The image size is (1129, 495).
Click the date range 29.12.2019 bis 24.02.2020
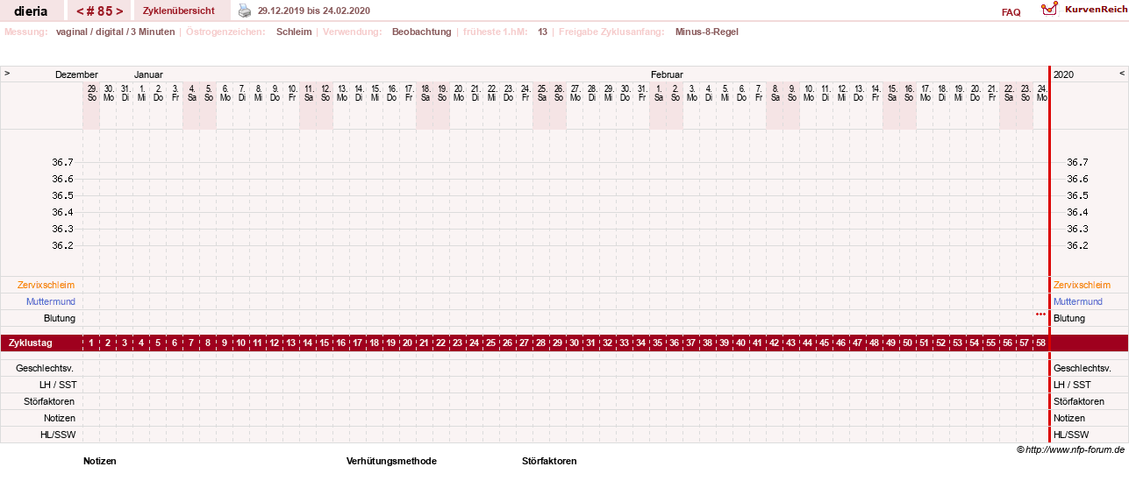click(314, 11)
